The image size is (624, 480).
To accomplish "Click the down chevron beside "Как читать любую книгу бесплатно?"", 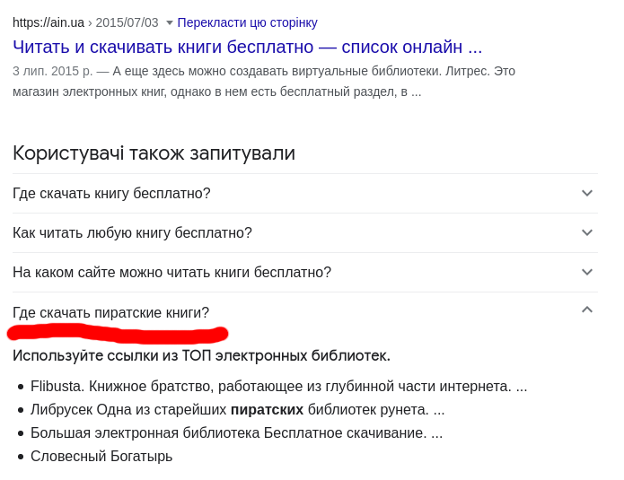I will [587, 232].
